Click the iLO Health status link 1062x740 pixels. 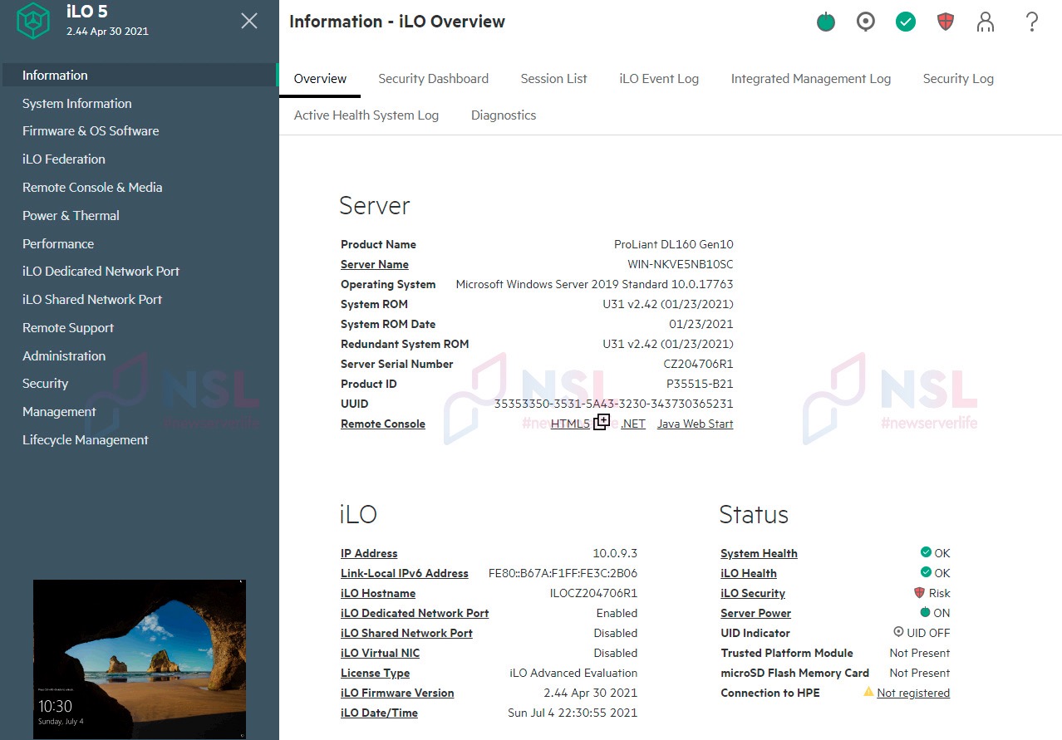pos(749,573)
